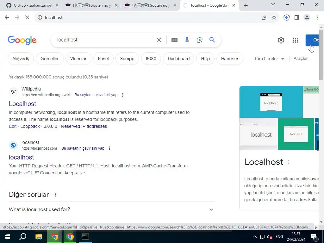The width and height of the screenshot is (324, 243).
Task: Filter results by Videolar
Action: (x=78, y=59)
